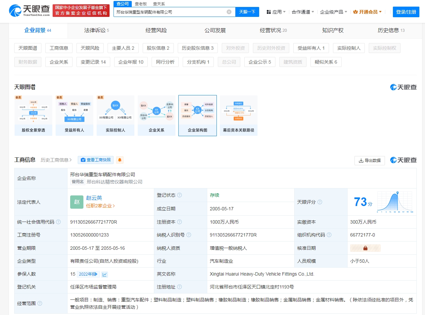Click the help icon beside 登记状态
425x315 pixels.
pos(179,195)
